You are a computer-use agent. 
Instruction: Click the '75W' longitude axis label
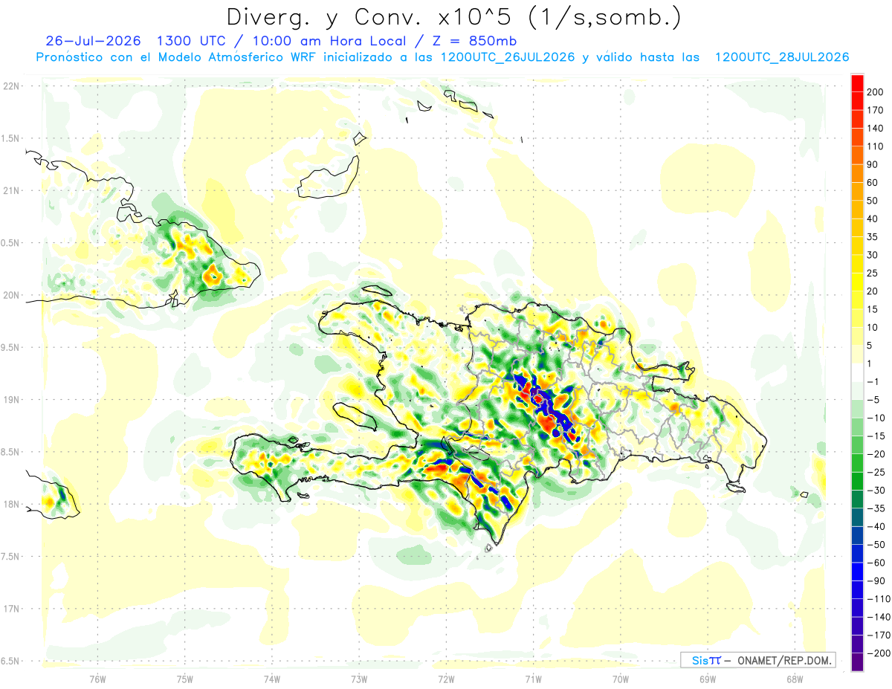click(x=185, y=679)
